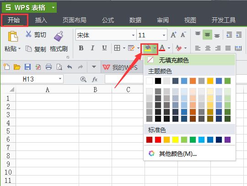Open the font color dropdown arrow
This screenshot has height=186, width=247.
[x=169, y=48]
